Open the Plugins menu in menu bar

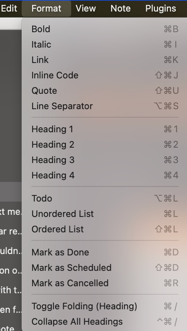(x=161, y=8)
